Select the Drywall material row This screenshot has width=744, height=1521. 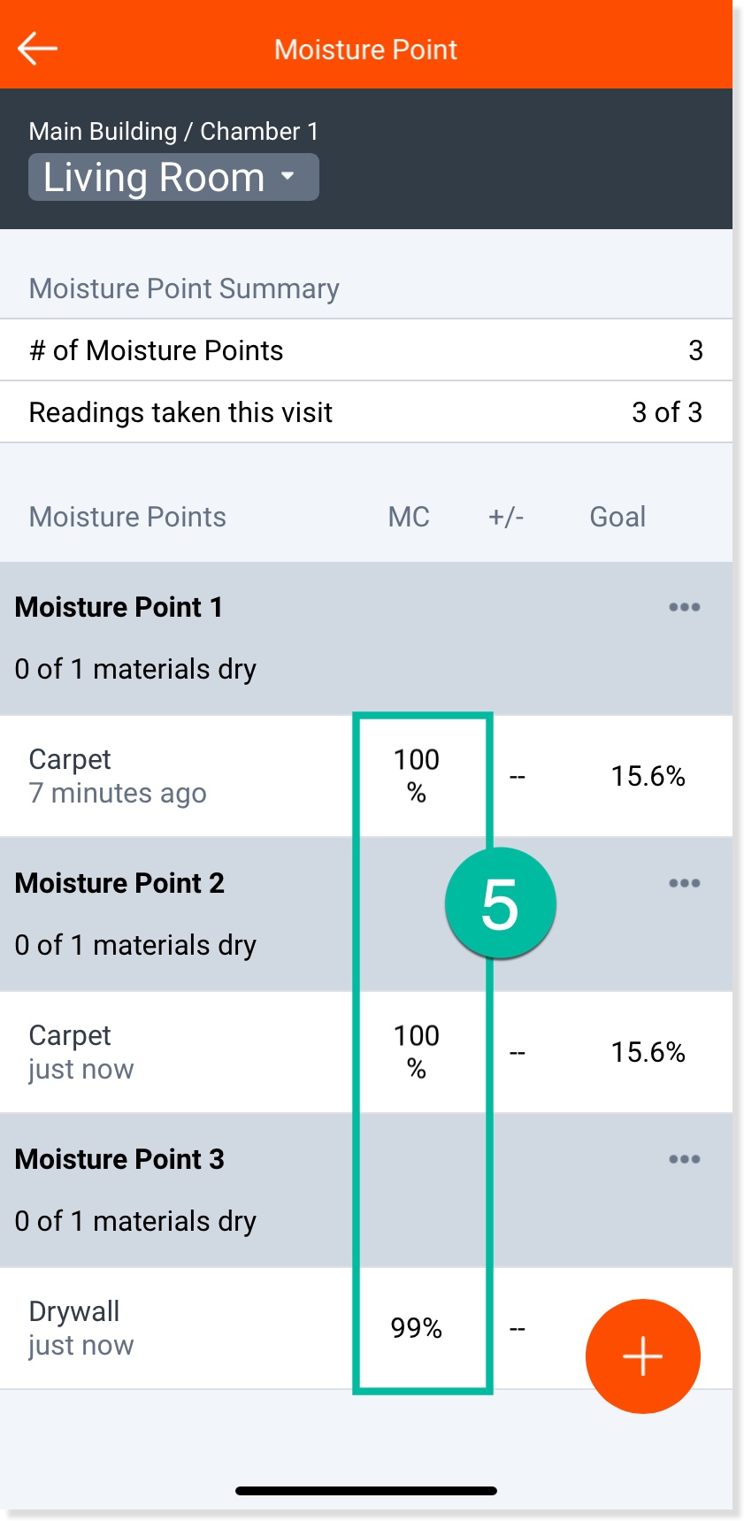80,1327
